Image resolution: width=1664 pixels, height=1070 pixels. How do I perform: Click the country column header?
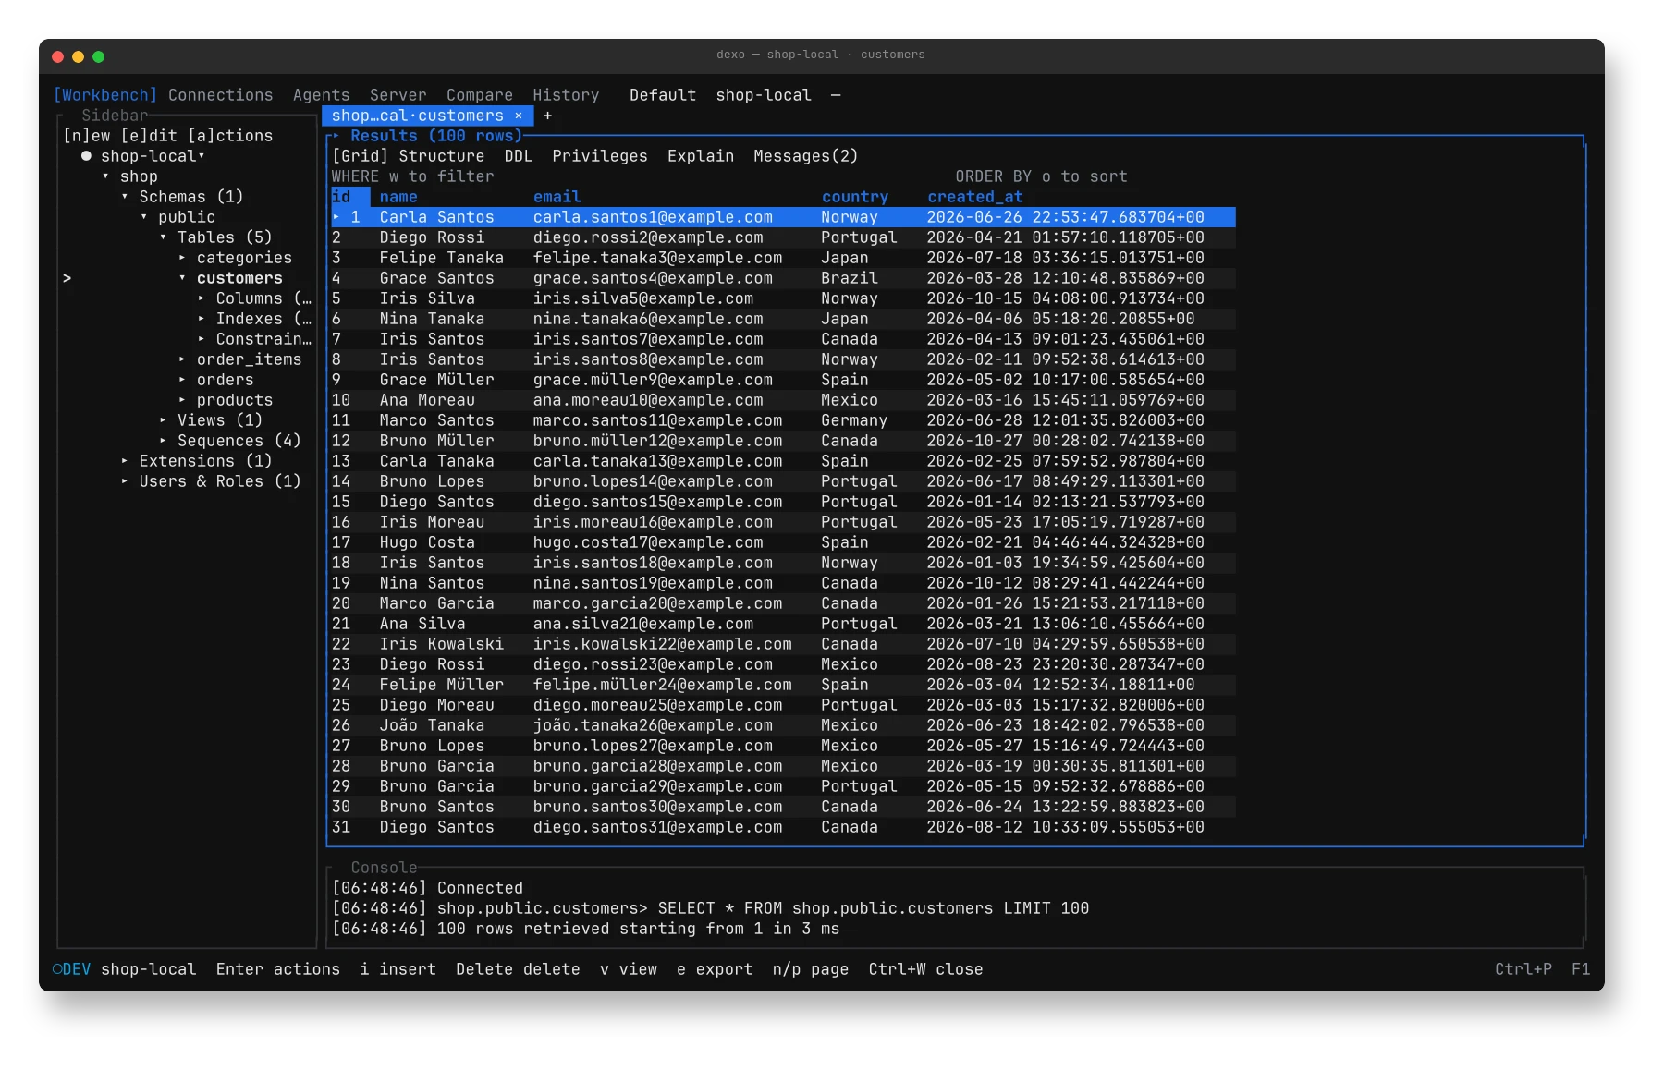[854, 197]
